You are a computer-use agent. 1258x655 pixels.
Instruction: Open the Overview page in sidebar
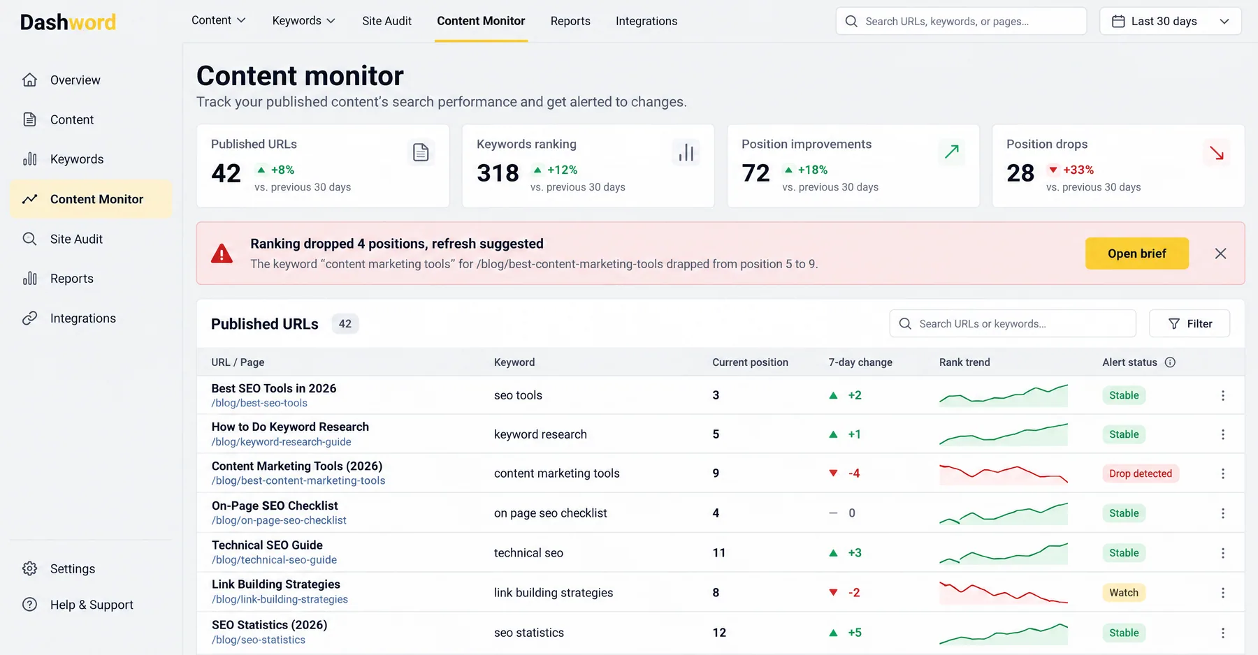[75, 80]
